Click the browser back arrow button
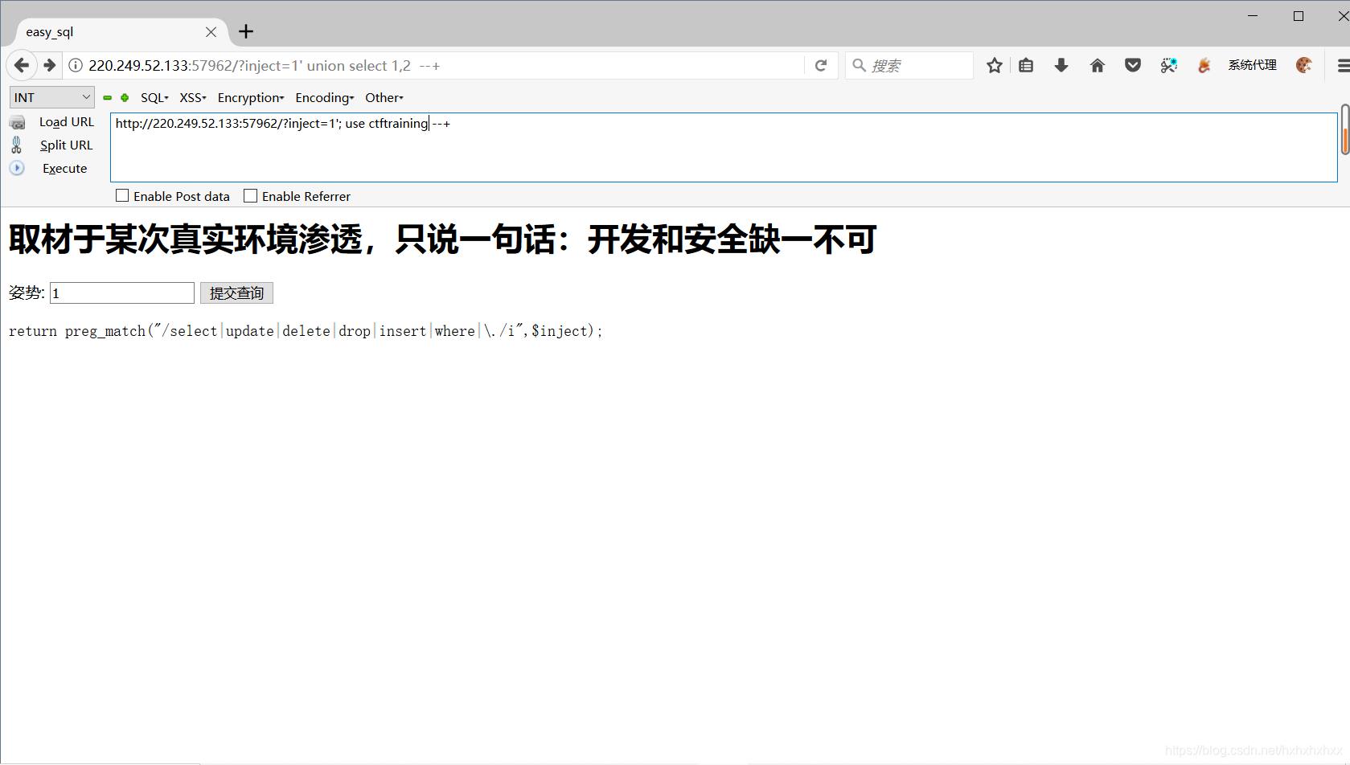Image resolution: width=1350 pixels, height=765 pixels. click(x=22, y=65)
